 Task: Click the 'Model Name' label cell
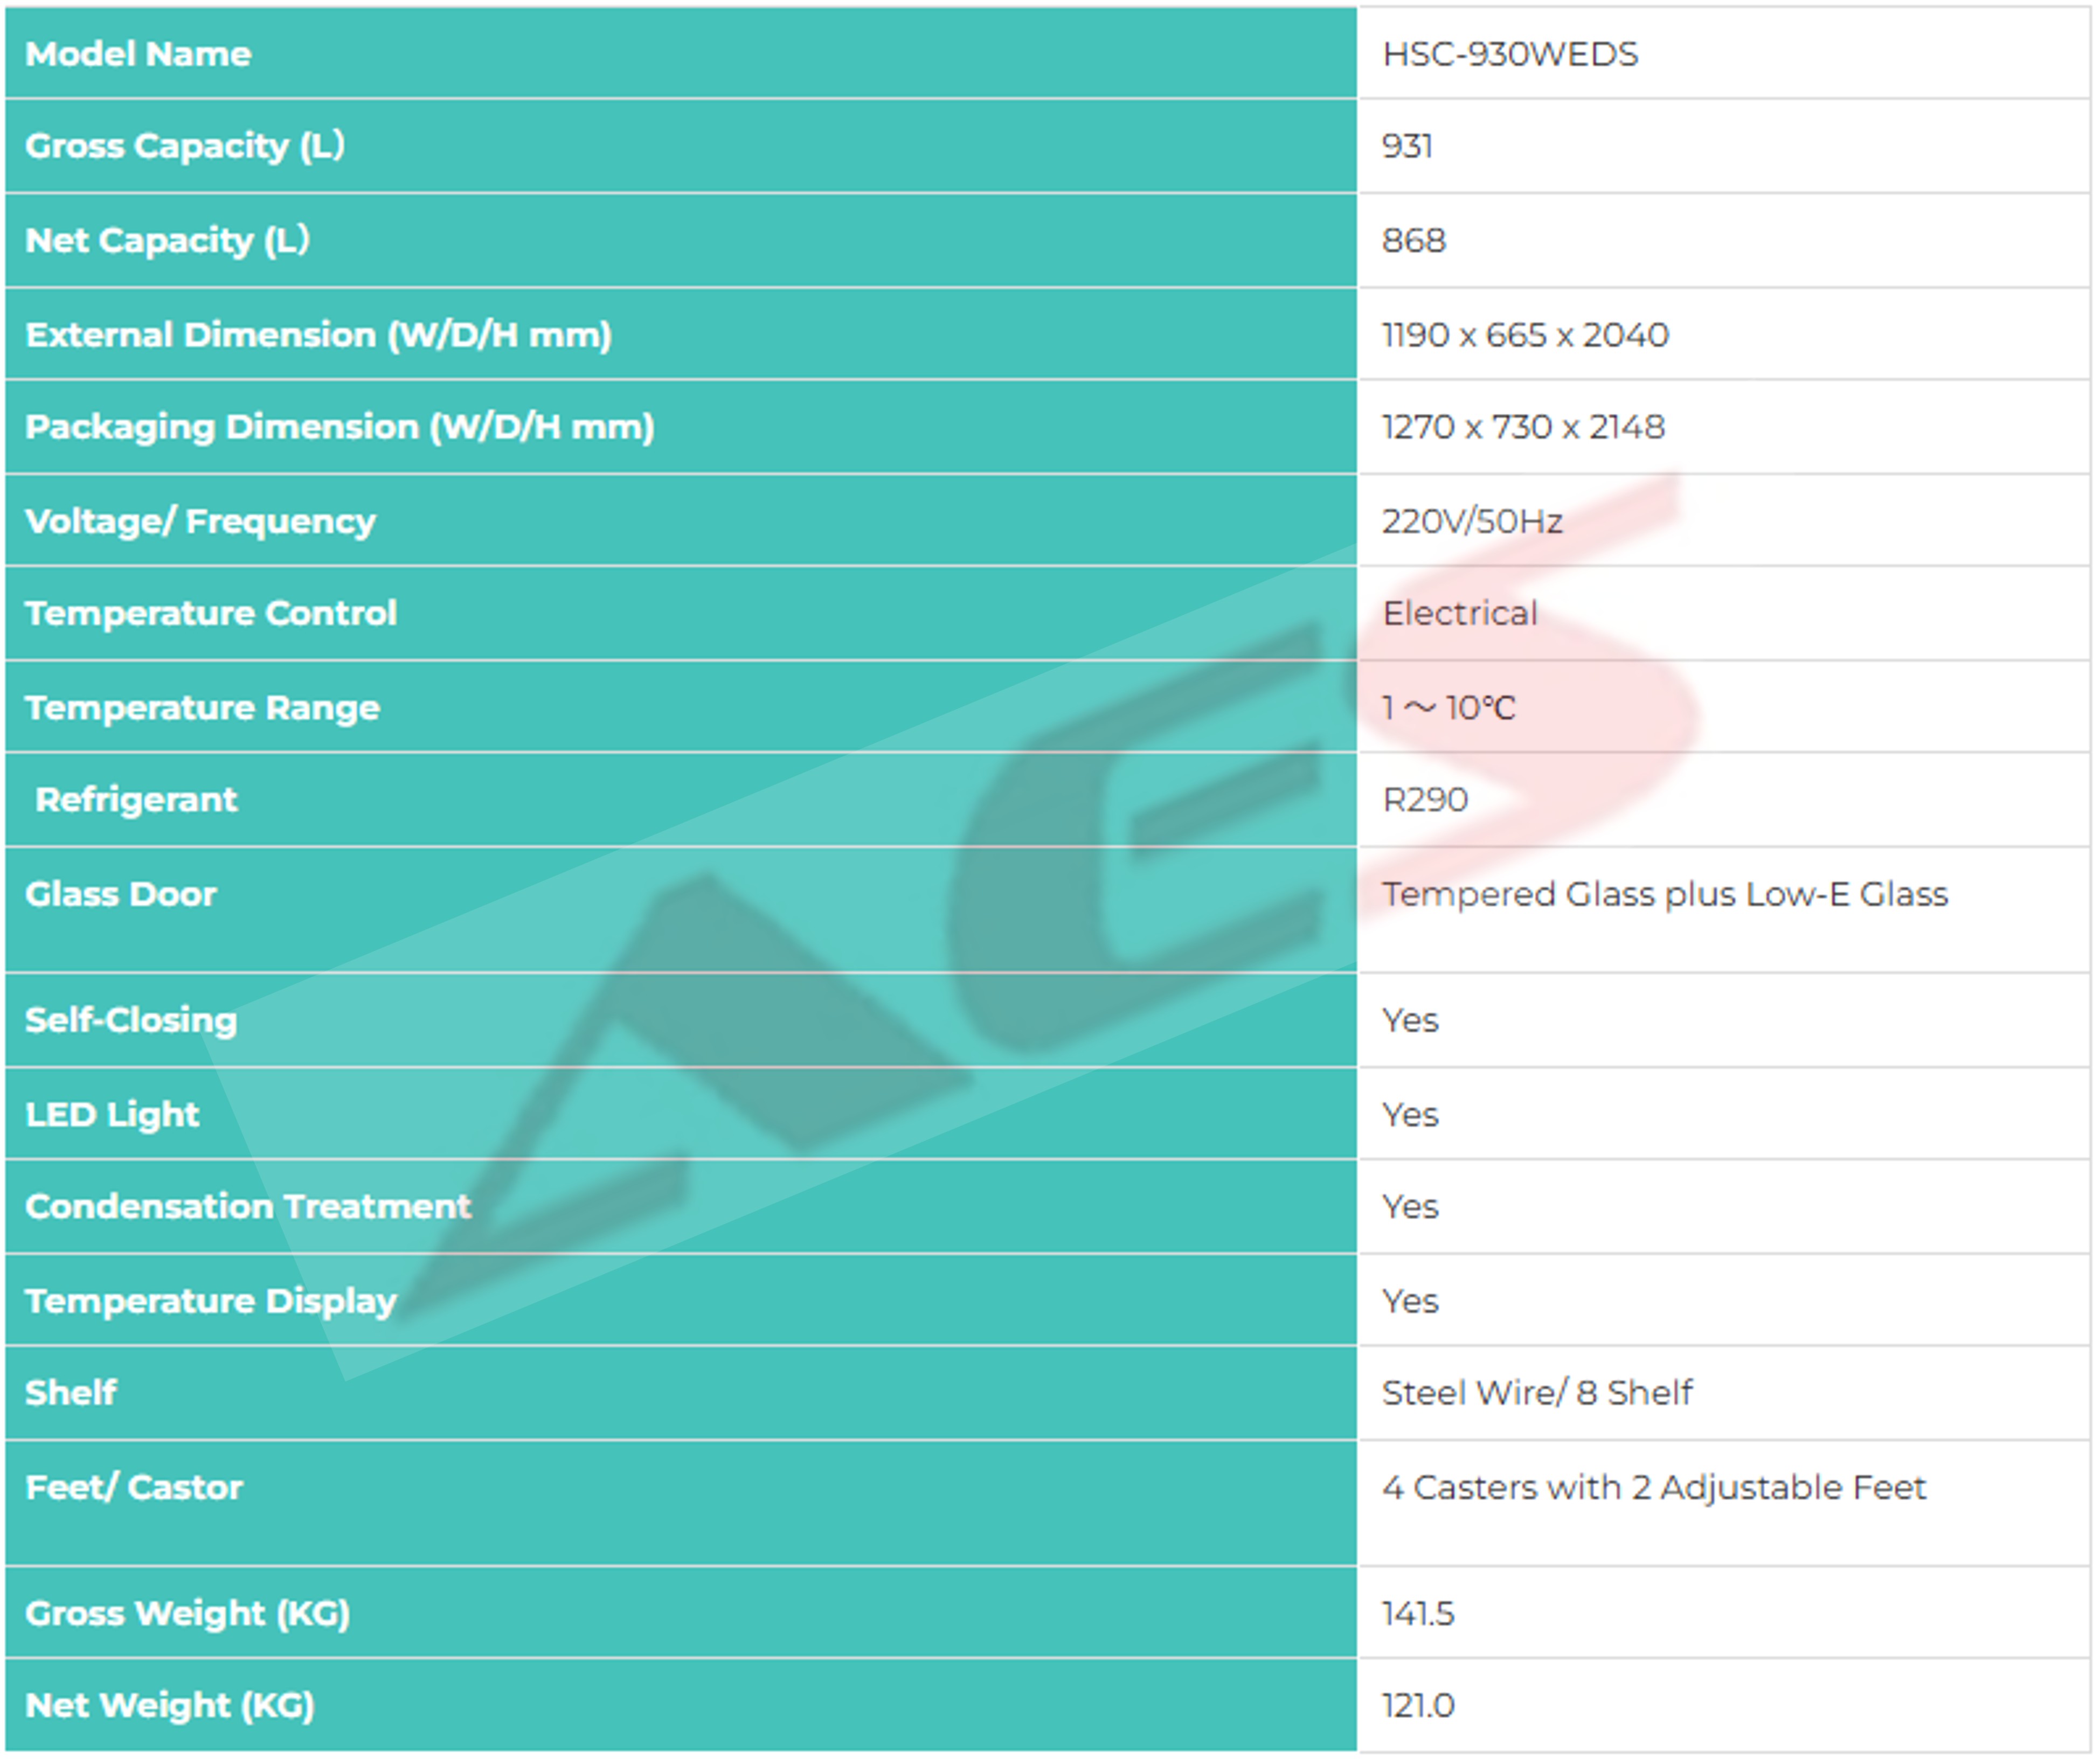[681, 53]
